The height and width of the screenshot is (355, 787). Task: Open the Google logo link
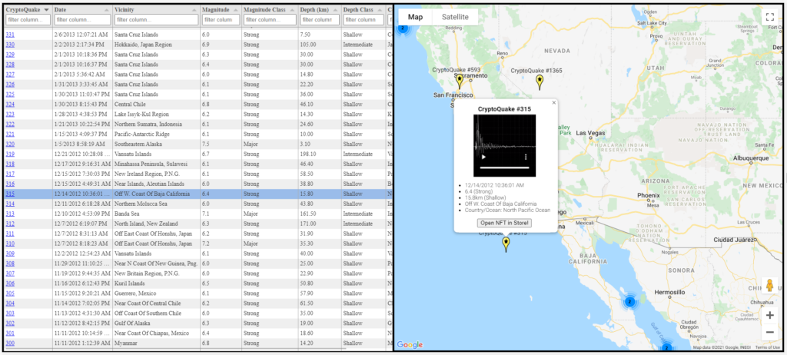tap(410, 345)
